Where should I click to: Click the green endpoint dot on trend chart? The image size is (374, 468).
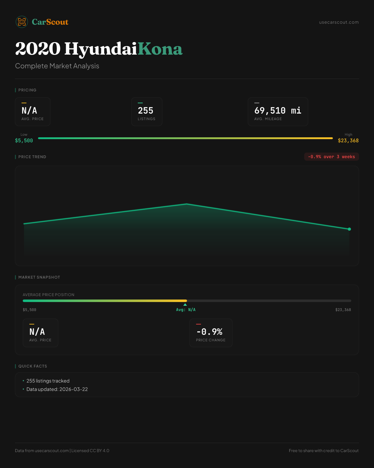click(x=349, y=229)
